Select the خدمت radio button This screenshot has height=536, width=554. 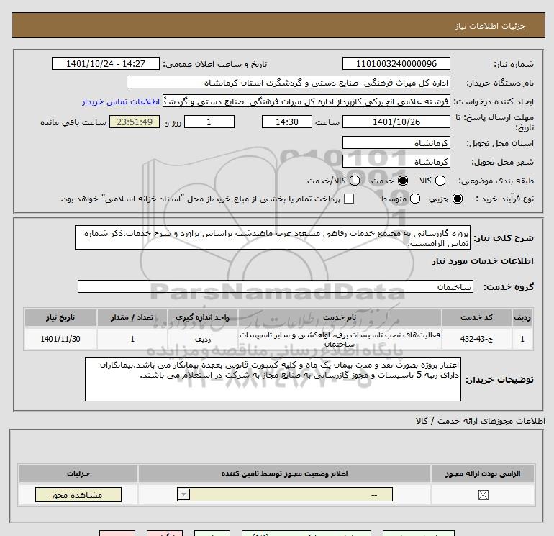402,181
